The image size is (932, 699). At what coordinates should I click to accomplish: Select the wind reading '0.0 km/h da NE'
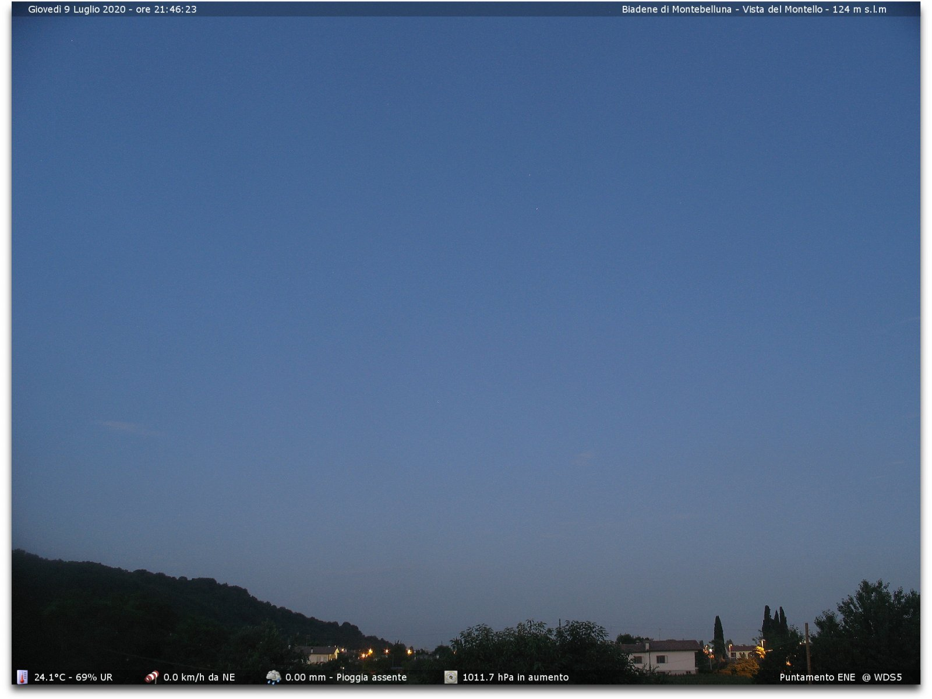click(199, 677)
